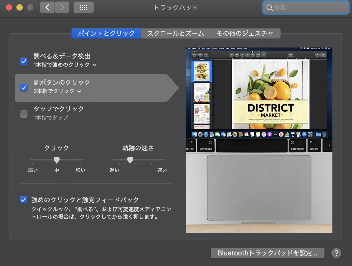
Task: Disable 強めのクリックと触覚フィードバック checkbox
Action: (x=23, y=200)
